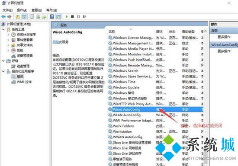Expand the 任务计划程序 node
The height and width of the screenshot is (166, 238).
click(8, 35)
